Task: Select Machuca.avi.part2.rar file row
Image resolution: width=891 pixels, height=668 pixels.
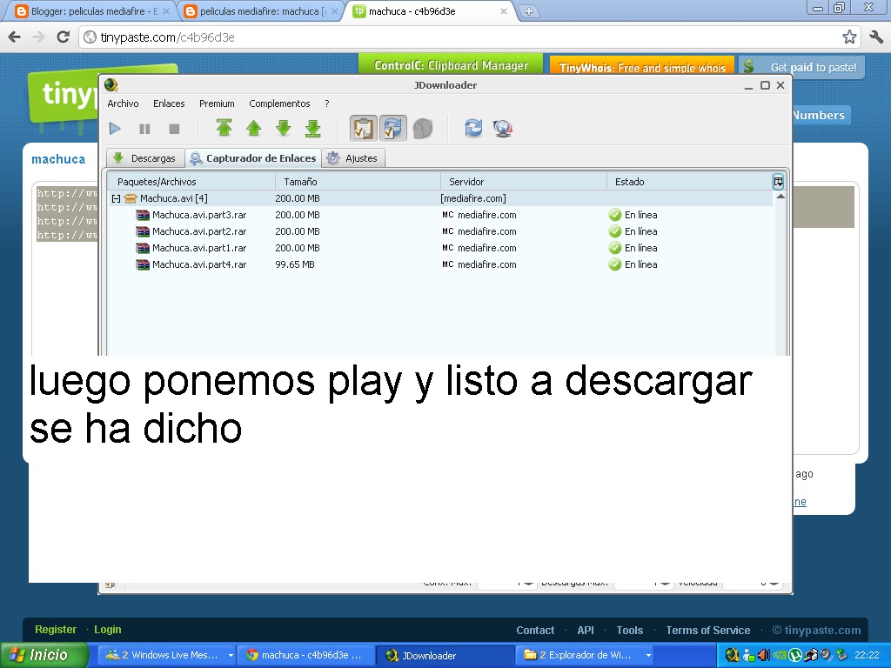Action: coord(439,231)
